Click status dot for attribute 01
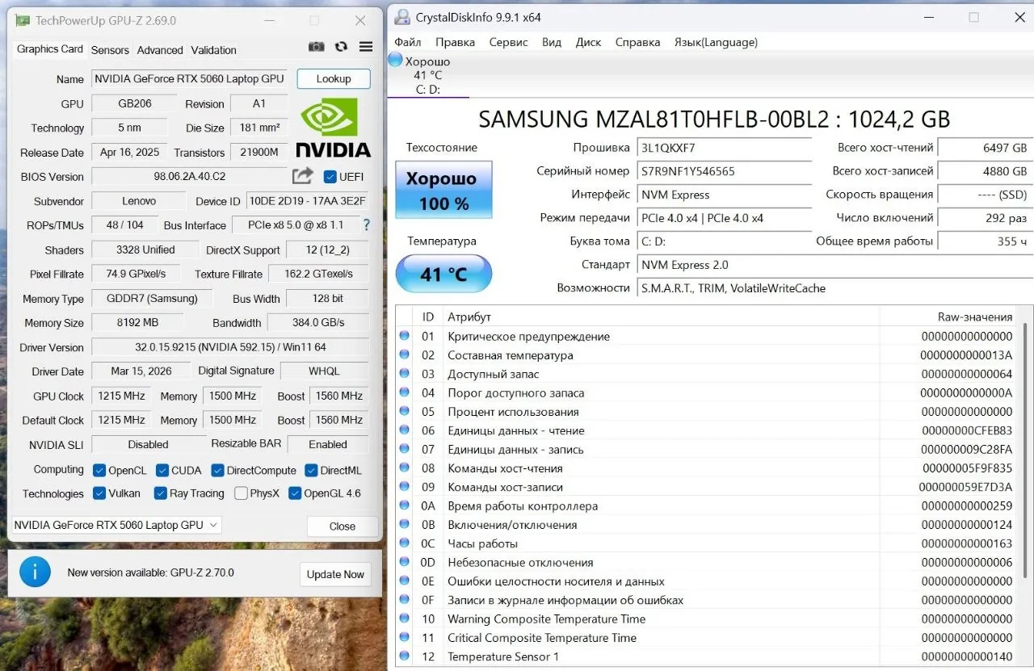Viewport: 1034px width, 671px height. click(404, 336)
